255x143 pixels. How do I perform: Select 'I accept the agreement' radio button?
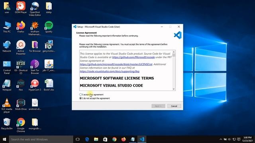click(x=80, y=95)
